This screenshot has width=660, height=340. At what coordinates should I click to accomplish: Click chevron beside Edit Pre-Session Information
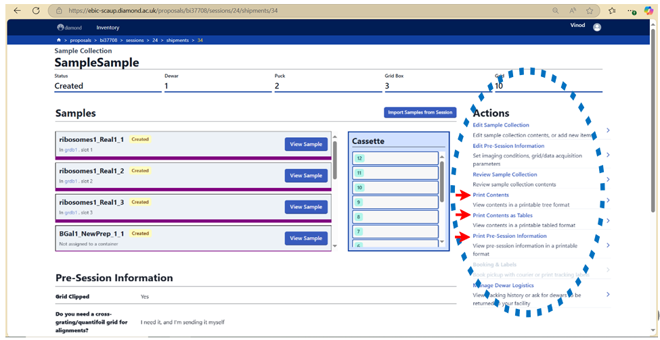point(608,155)
